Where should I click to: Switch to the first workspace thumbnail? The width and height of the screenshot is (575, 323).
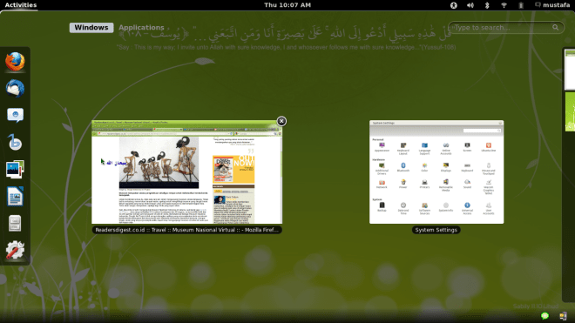click(x=570, y=70)
